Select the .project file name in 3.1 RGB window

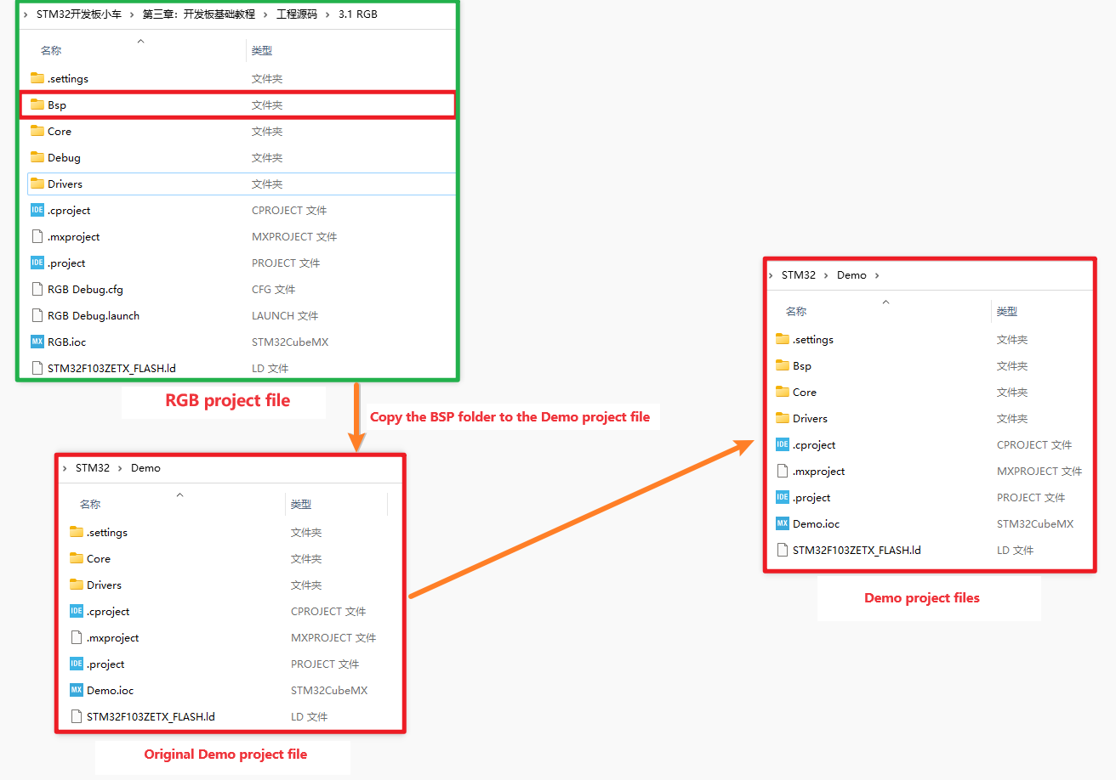[66, 263]
